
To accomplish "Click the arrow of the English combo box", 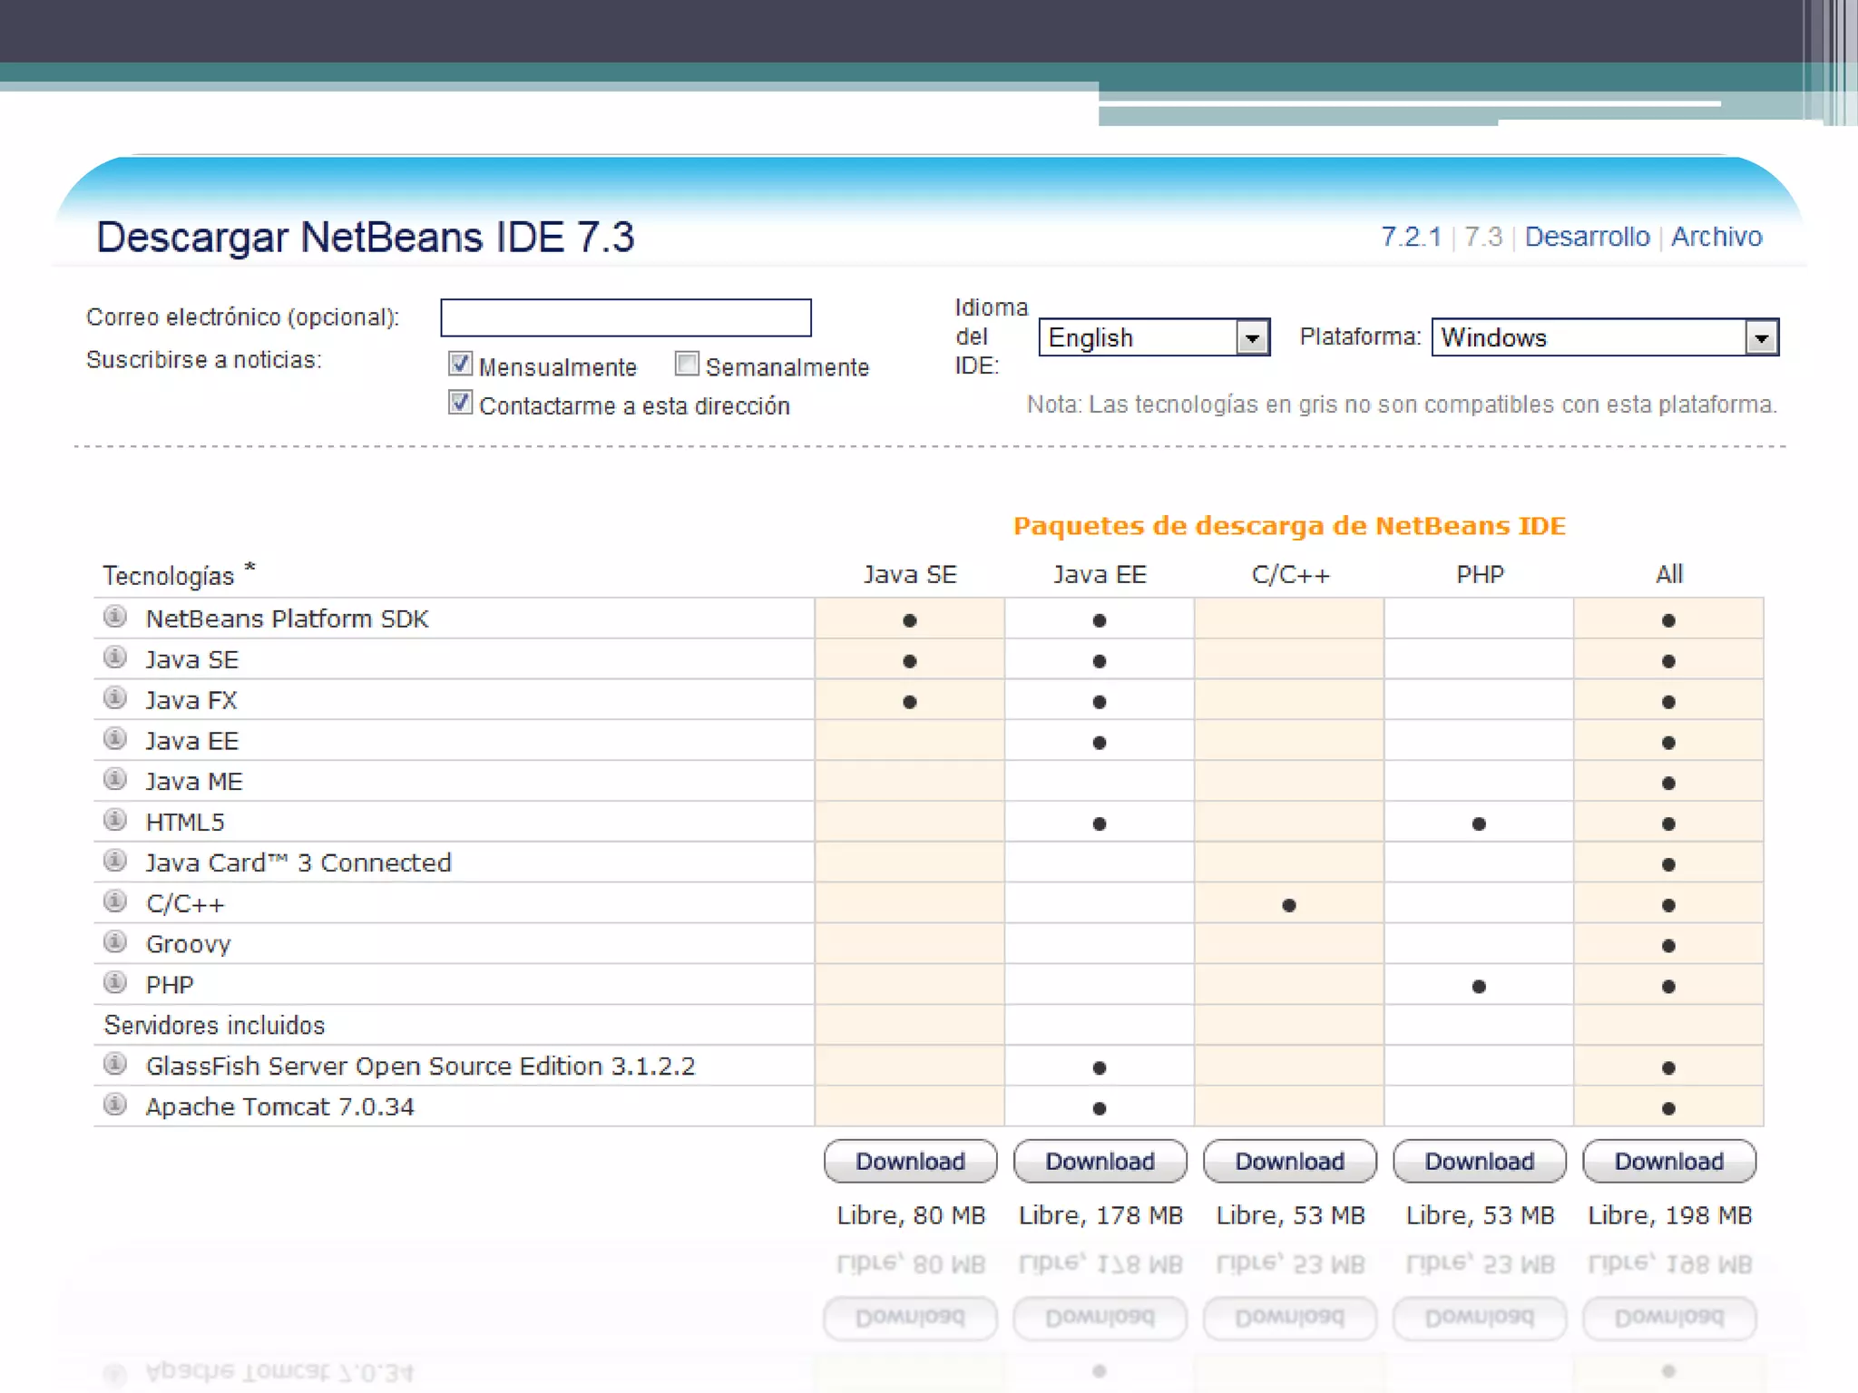I will click(x=1252, y=338).
